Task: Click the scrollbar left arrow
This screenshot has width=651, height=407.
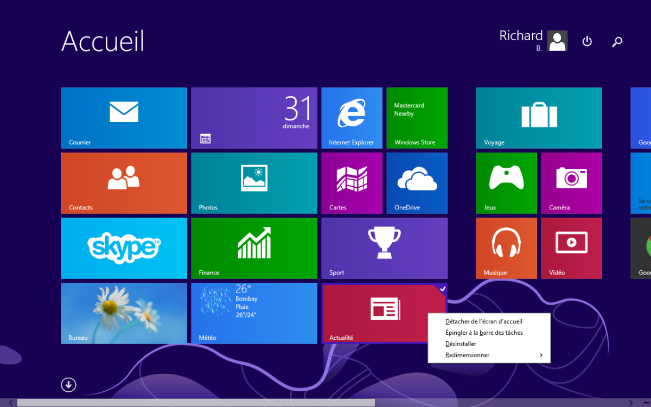Action: [x=10, y=403]
